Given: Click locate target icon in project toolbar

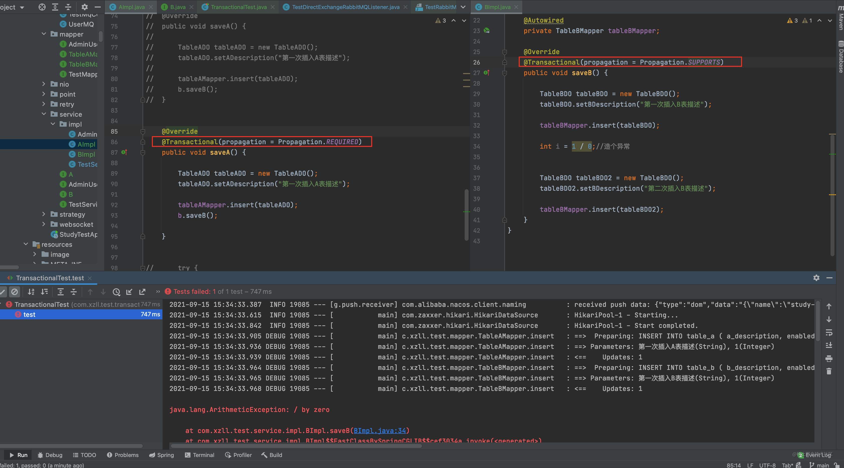Looking at the screenshot, I should tap(42, 7).
